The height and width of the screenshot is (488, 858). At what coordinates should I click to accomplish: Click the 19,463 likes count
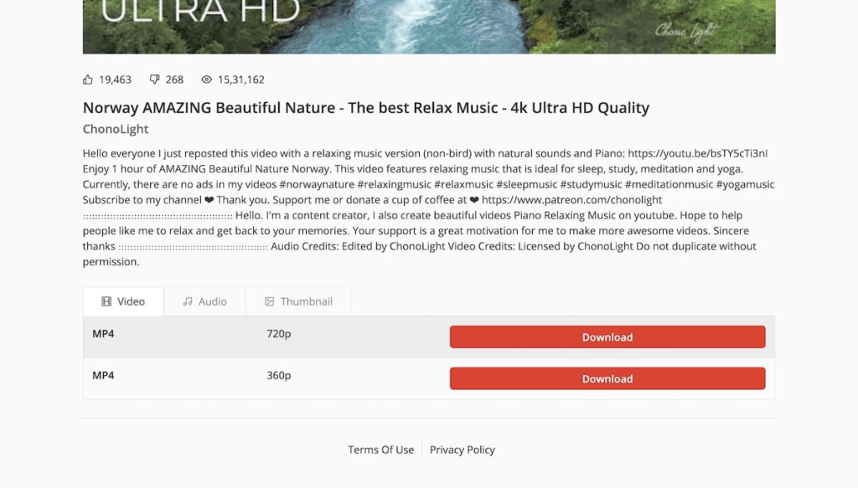(x=115, y=80)
